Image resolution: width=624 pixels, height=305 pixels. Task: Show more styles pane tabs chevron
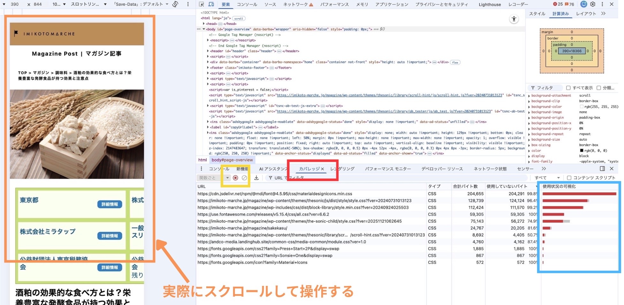click(603, 13)
